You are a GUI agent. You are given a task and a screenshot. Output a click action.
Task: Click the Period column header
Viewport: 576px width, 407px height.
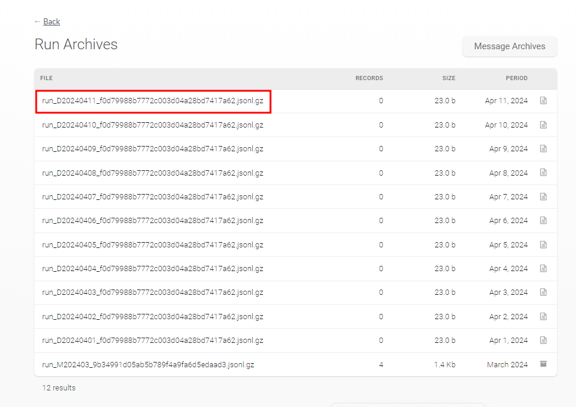click(x=516, y=78)
